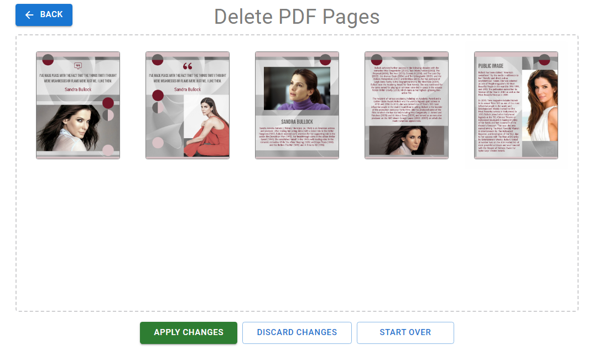Viewport: 593px width, 355px height.
Task: Click Start Over to reset pages
Action: 405,332
